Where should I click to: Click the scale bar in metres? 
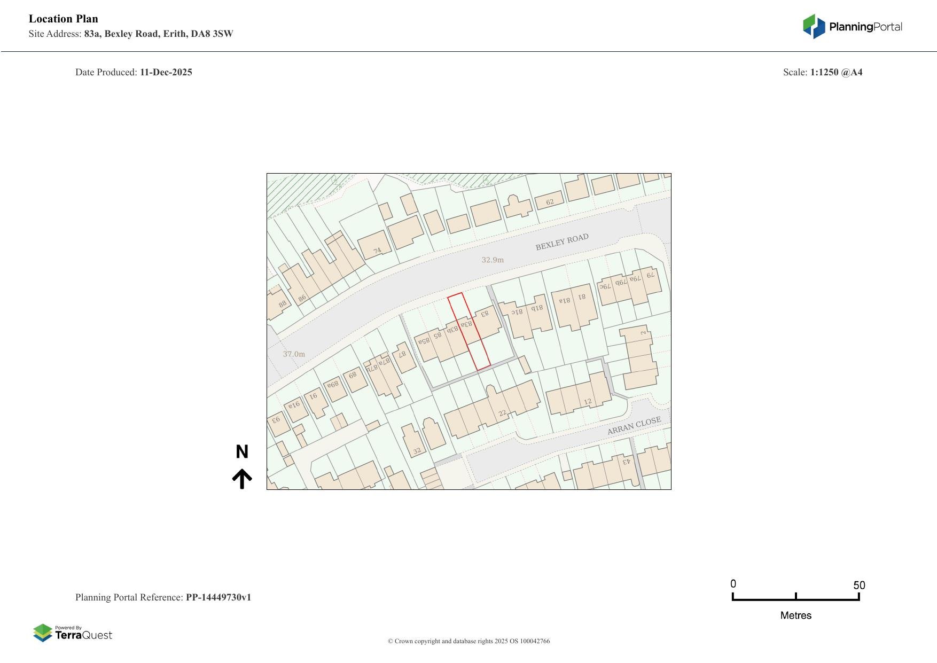click(x=795, y=597)
